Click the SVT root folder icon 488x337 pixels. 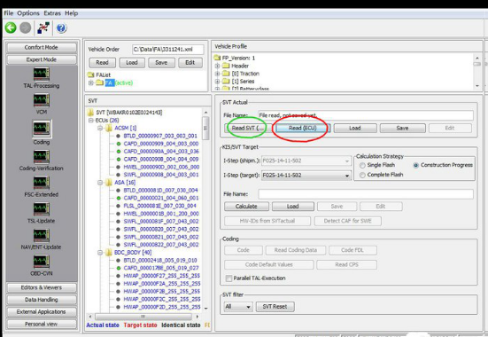[90, 113]
